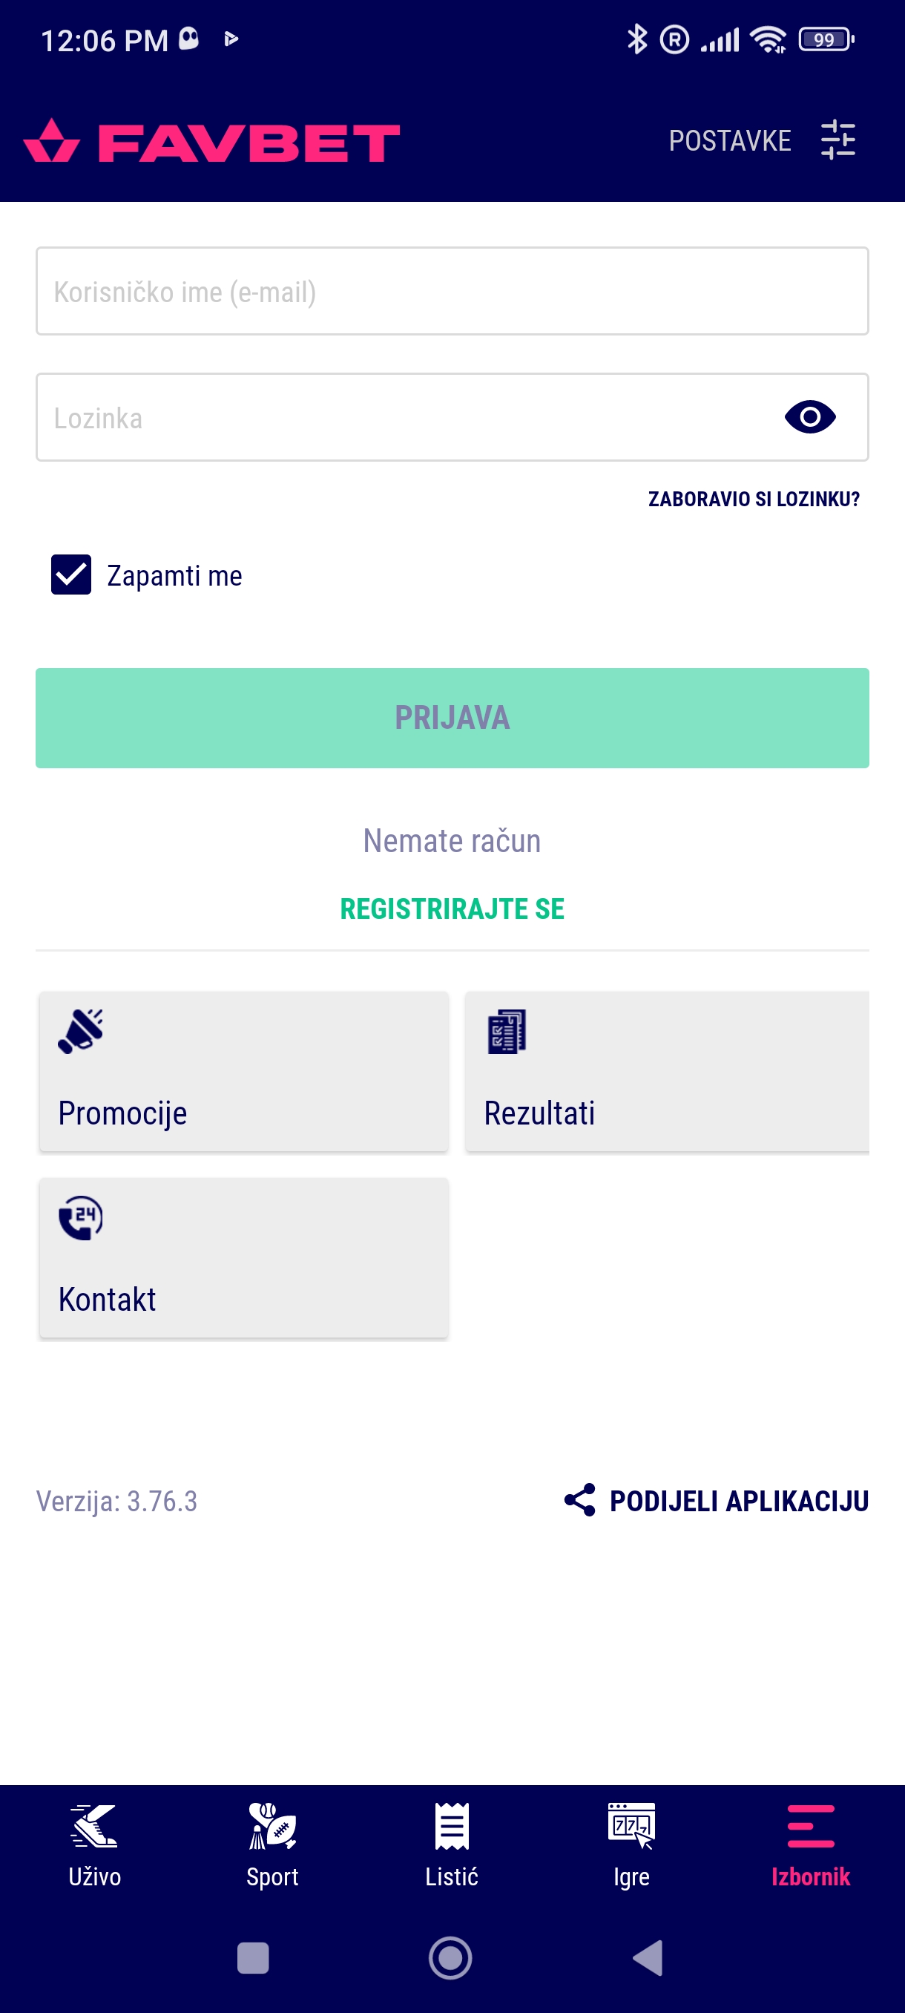Viewport: 905px width, 2013px height.
Task: Tap the megaphone Promocije icon
Action: [80, 1031]
